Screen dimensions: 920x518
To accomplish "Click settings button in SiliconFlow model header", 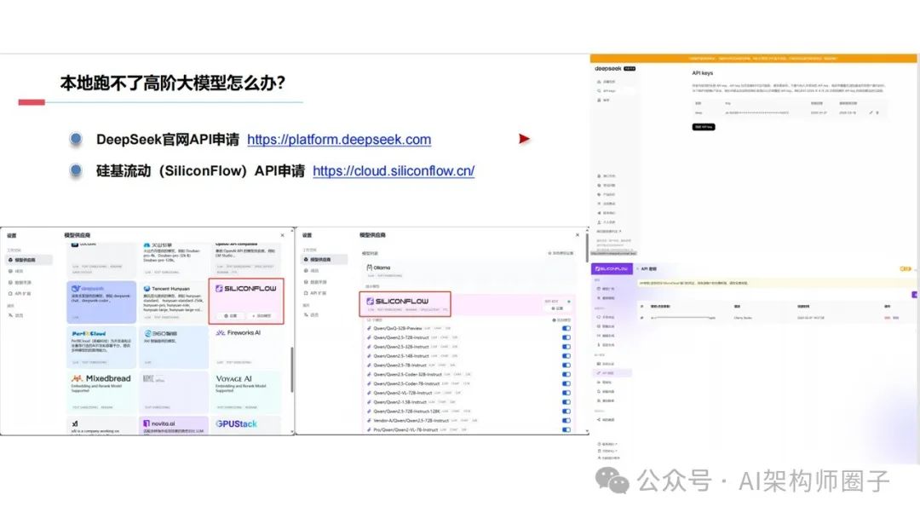I will point(557,308).
